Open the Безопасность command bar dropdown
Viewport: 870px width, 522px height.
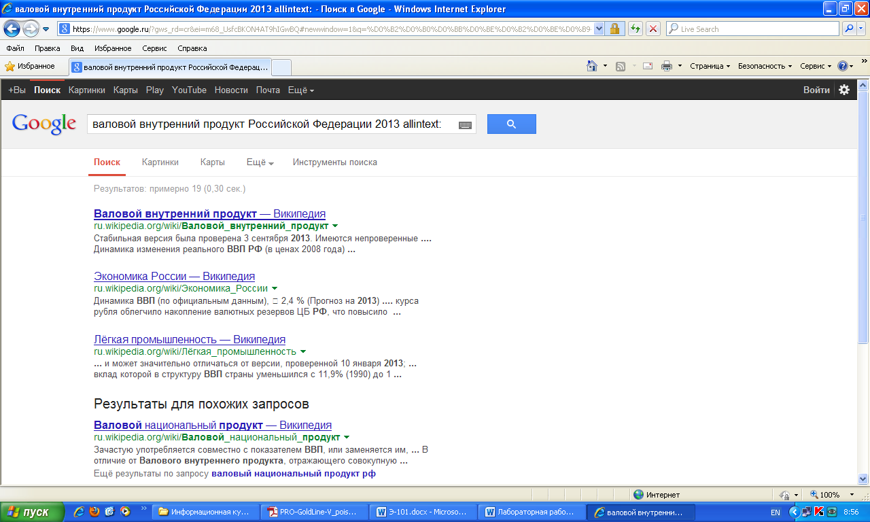coord(765,66)
